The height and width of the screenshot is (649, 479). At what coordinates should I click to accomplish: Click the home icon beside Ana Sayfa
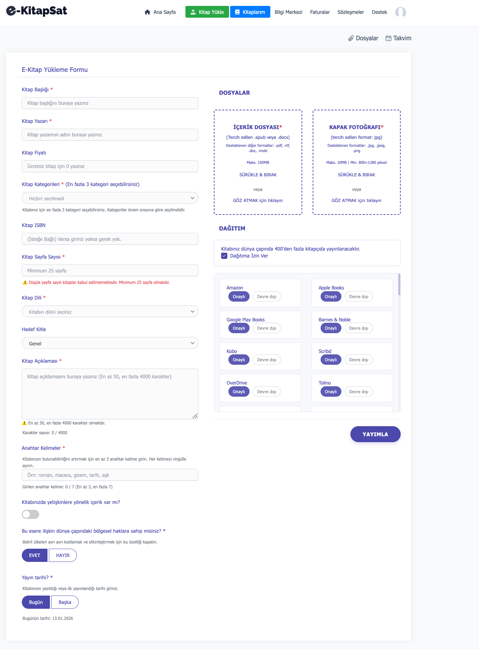tap(147, 12)
